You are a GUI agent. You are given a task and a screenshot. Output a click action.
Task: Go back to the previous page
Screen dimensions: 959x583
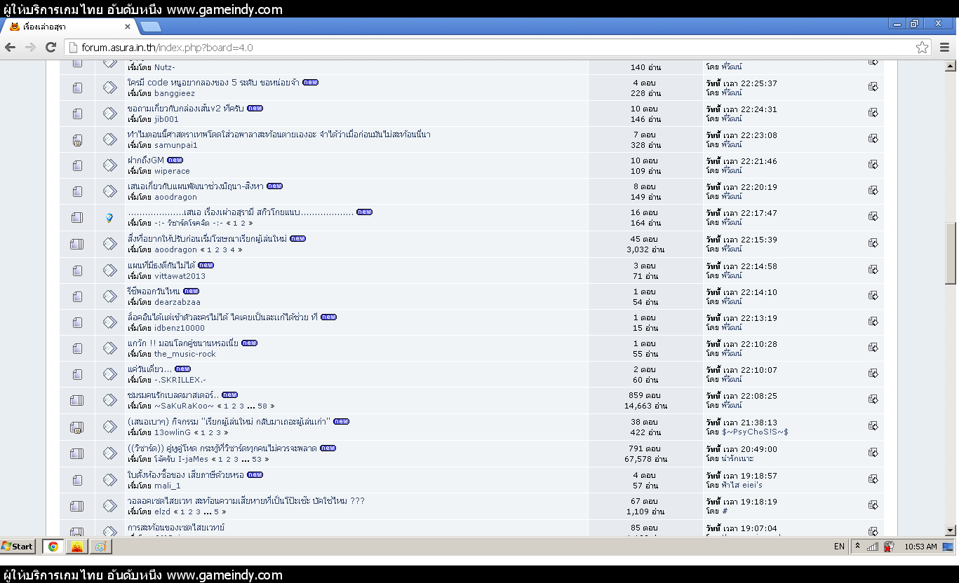(10, 47)
